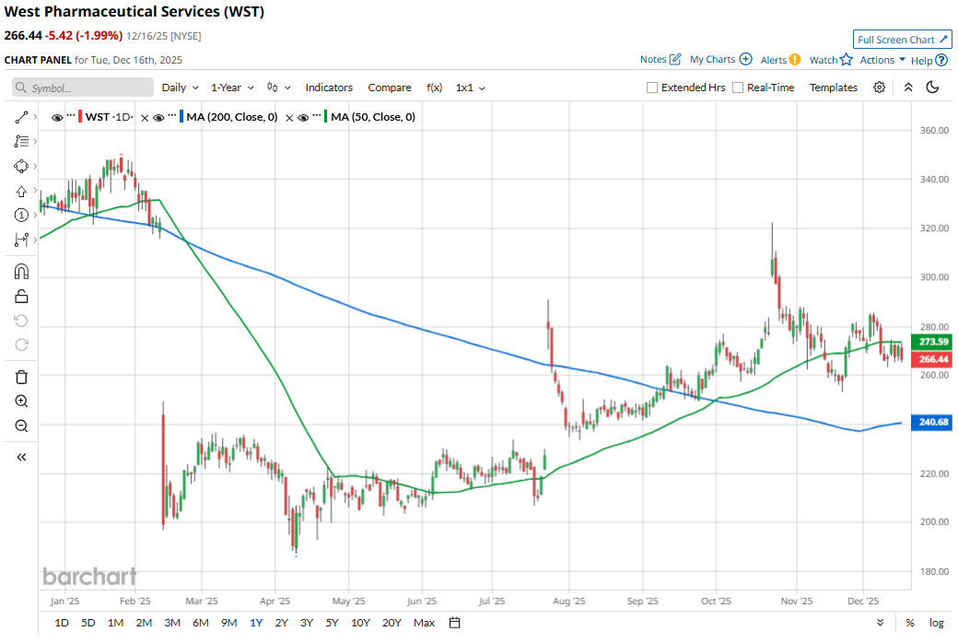
Task: Add WST to Watch list star
Action: point(847,59)
